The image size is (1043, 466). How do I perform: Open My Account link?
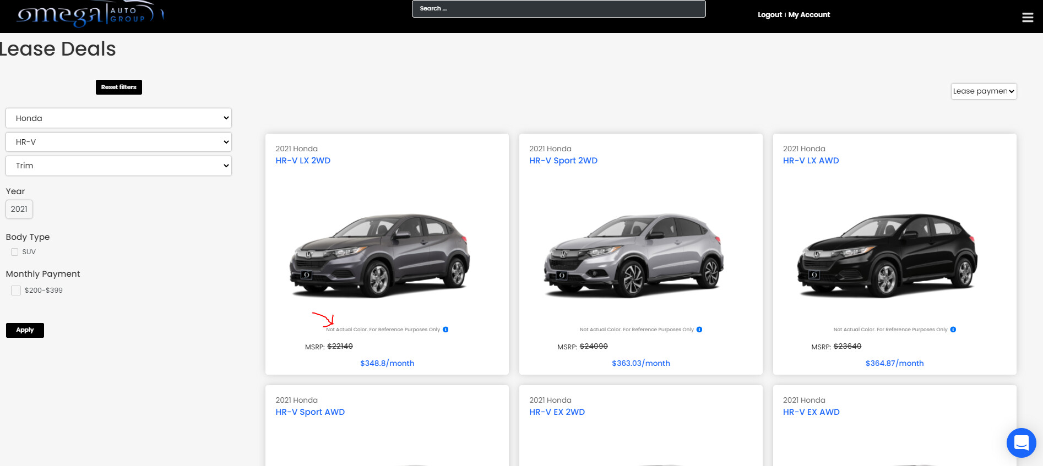(x=809, y=15)
